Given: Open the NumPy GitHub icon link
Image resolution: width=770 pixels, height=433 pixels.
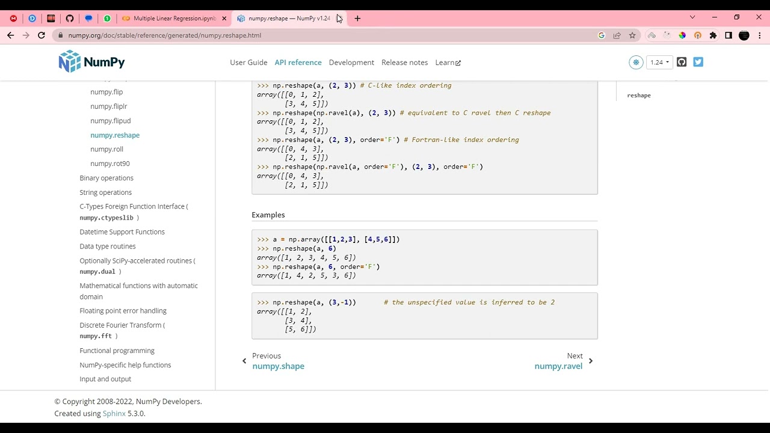Looking at the screenshot, I should click(682, 62).
